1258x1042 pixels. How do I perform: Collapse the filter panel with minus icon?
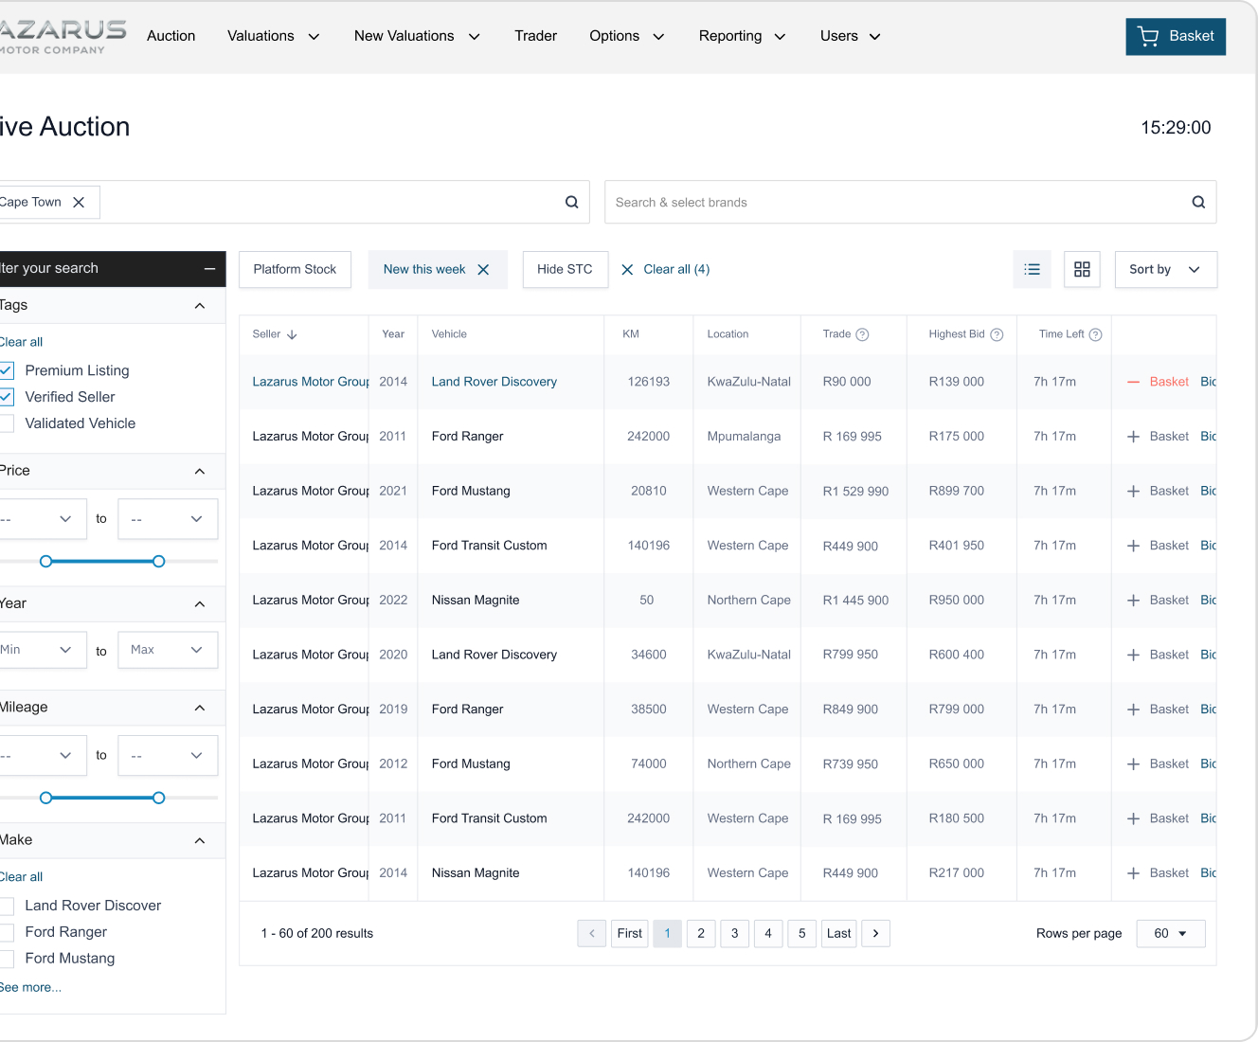pos(209,269)
